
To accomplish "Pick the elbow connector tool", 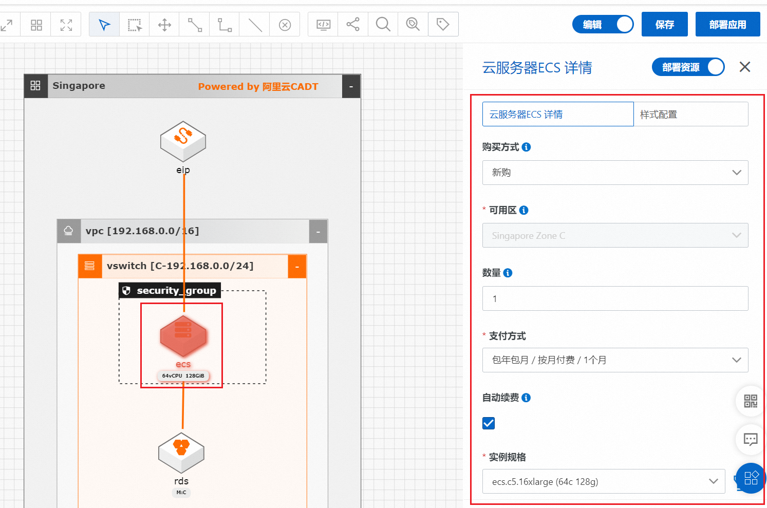I will coord(225,25).
